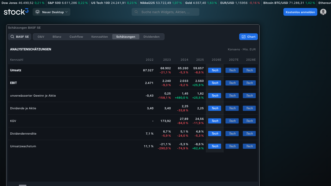Open the Gold ticker entry
331x186 pixels.
click(201, 3)
